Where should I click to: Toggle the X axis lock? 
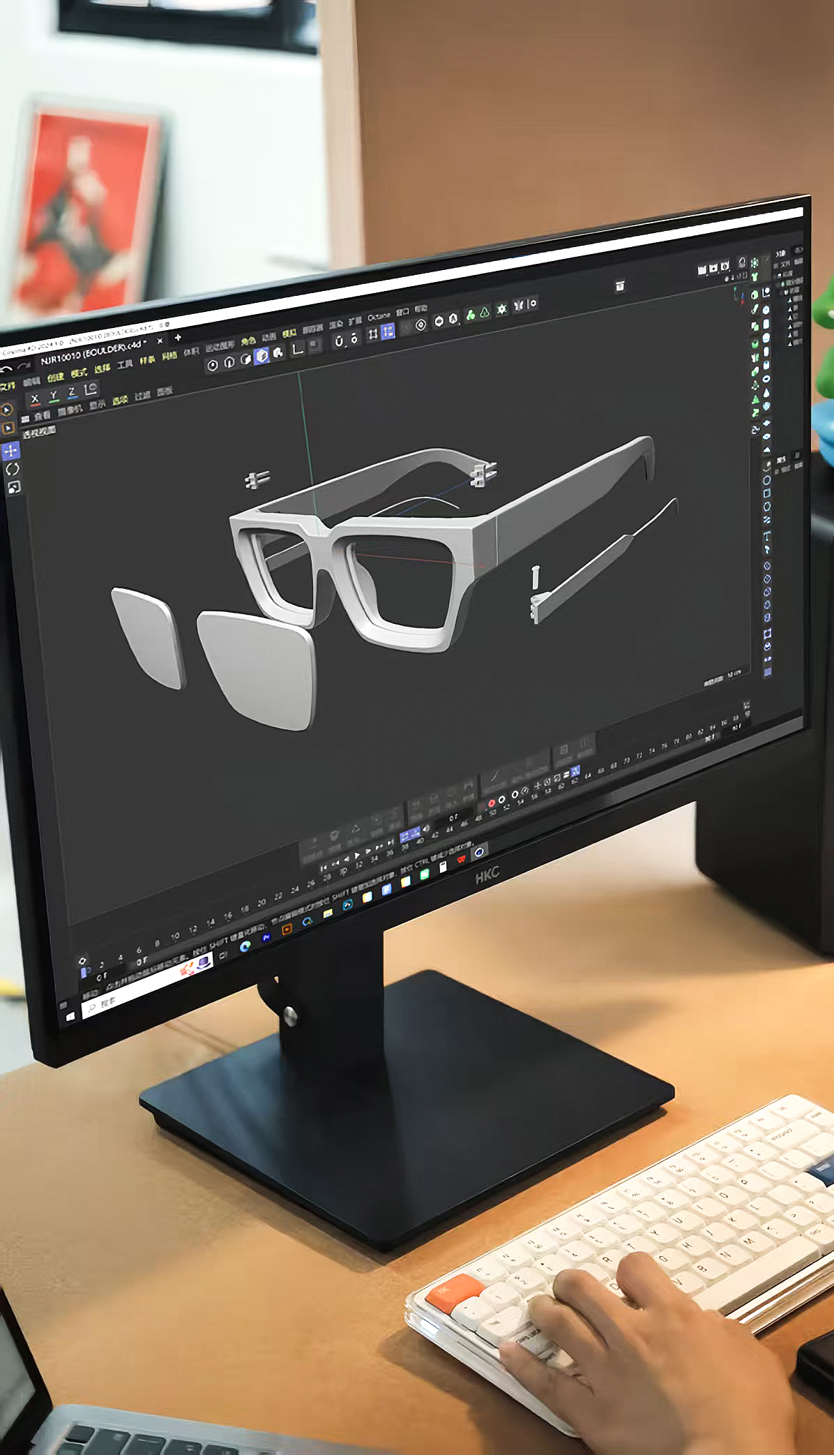click(35, 398)
